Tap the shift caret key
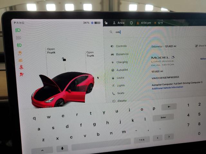 42,150
